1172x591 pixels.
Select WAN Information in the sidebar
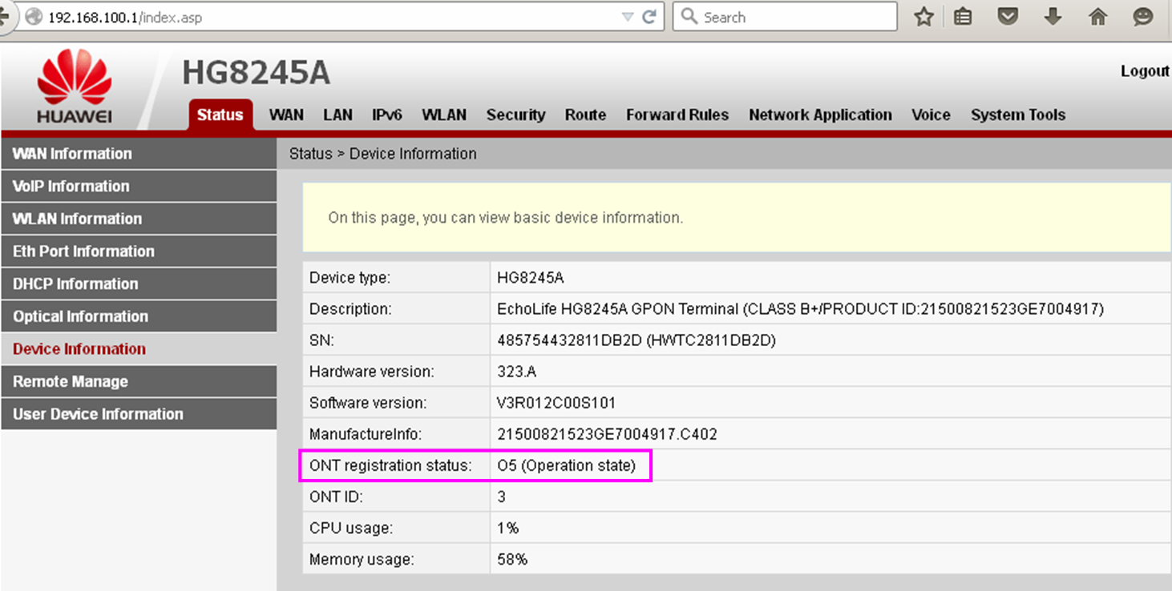72,154
